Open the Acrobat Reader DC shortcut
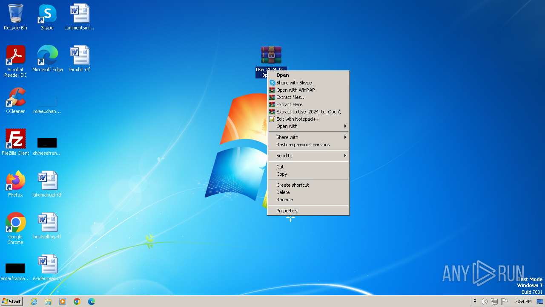The width and height of the screenshot is (545, 307). coord(15,61)
